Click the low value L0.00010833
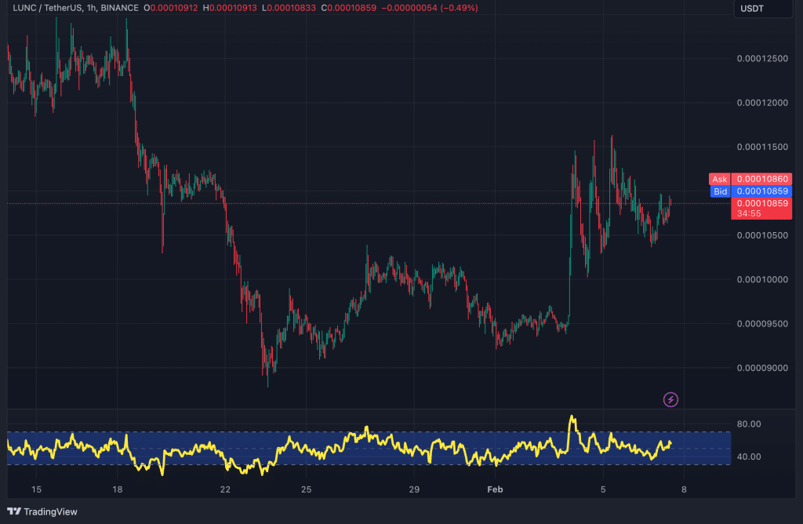This screenshot has height=524, width=803. click(289, 8)
